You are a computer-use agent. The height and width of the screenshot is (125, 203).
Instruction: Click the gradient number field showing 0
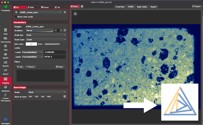(57, 31)
